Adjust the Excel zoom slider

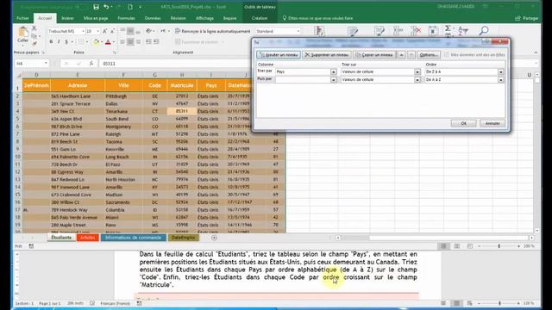tap(499, 246)
